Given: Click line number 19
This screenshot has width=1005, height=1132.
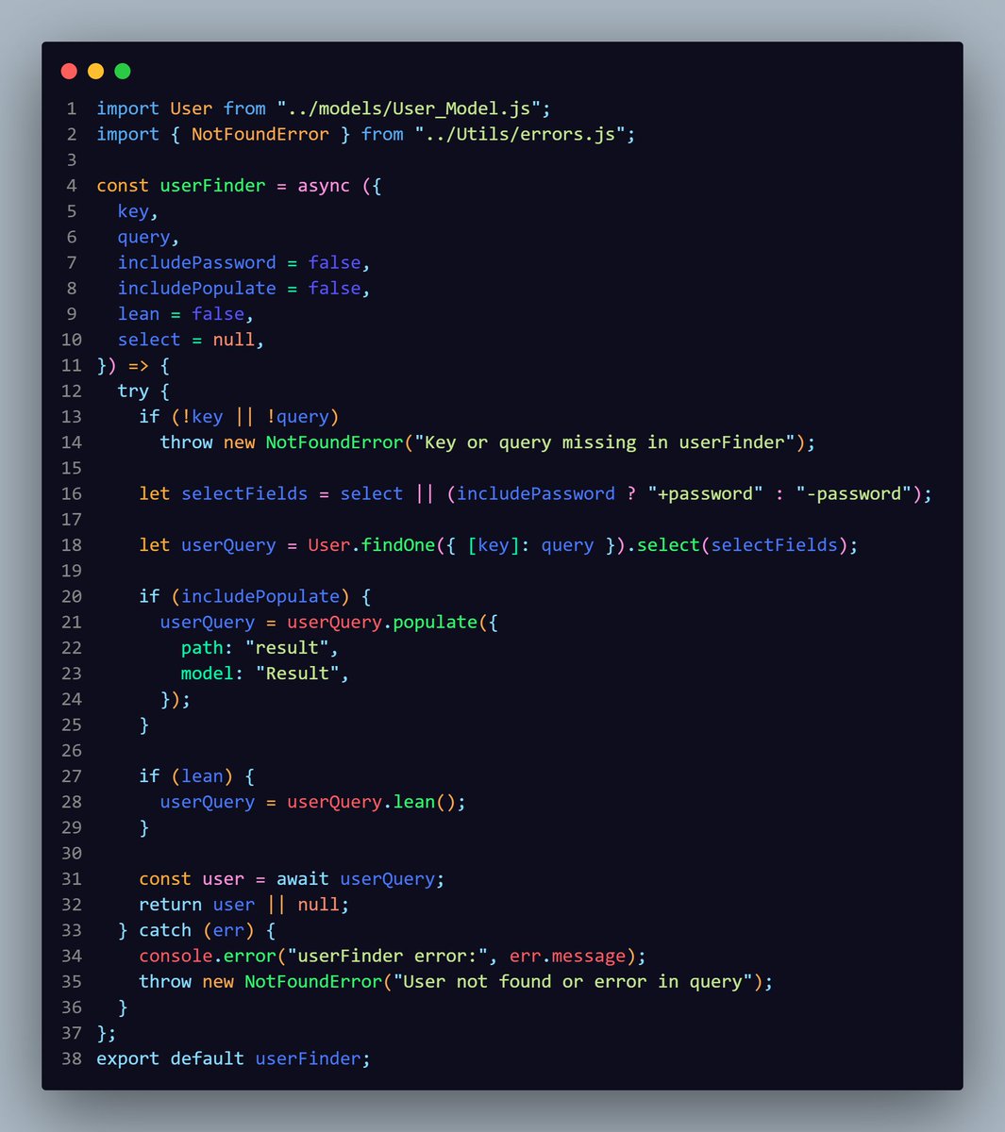Looking at the screenshot, I should point(72,571).
